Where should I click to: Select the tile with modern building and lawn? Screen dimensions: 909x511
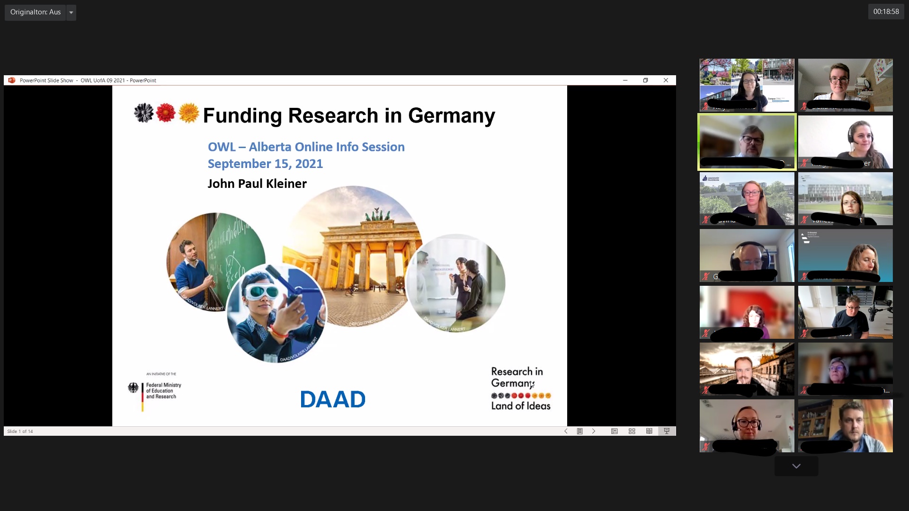click(846, 199)
